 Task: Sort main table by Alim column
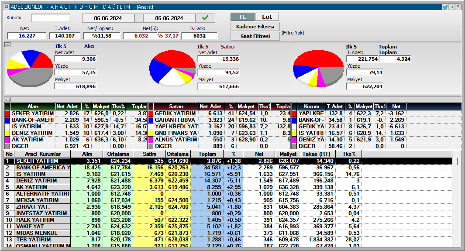[x=87, y=154]
